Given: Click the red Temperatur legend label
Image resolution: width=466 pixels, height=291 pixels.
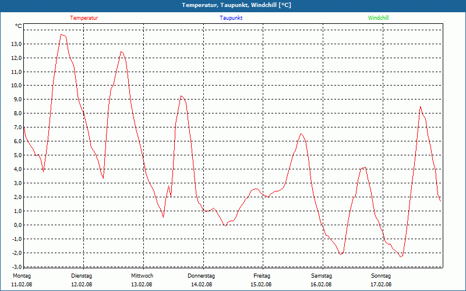Looking at the screenshot, I should pos(84,18).
